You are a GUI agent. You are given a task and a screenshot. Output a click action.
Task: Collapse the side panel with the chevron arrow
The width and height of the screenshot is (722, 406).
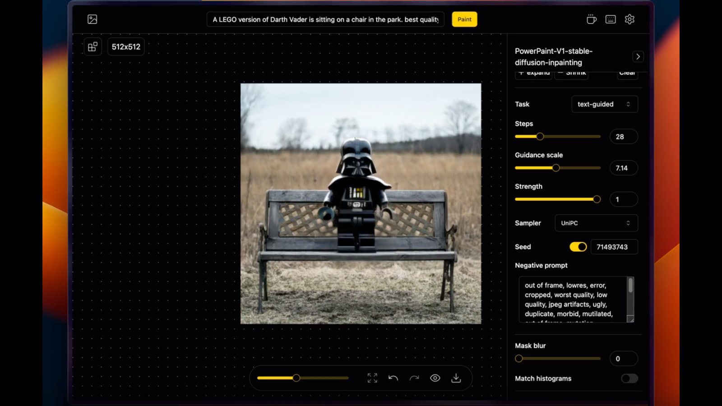pos(638,57)
